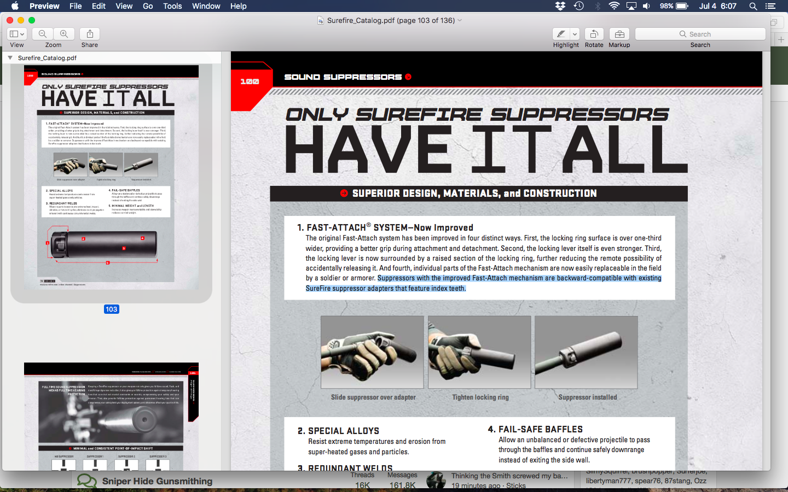Click the Dropbox menu bar icon
The image size is (788, 492).
pos(560,6)
